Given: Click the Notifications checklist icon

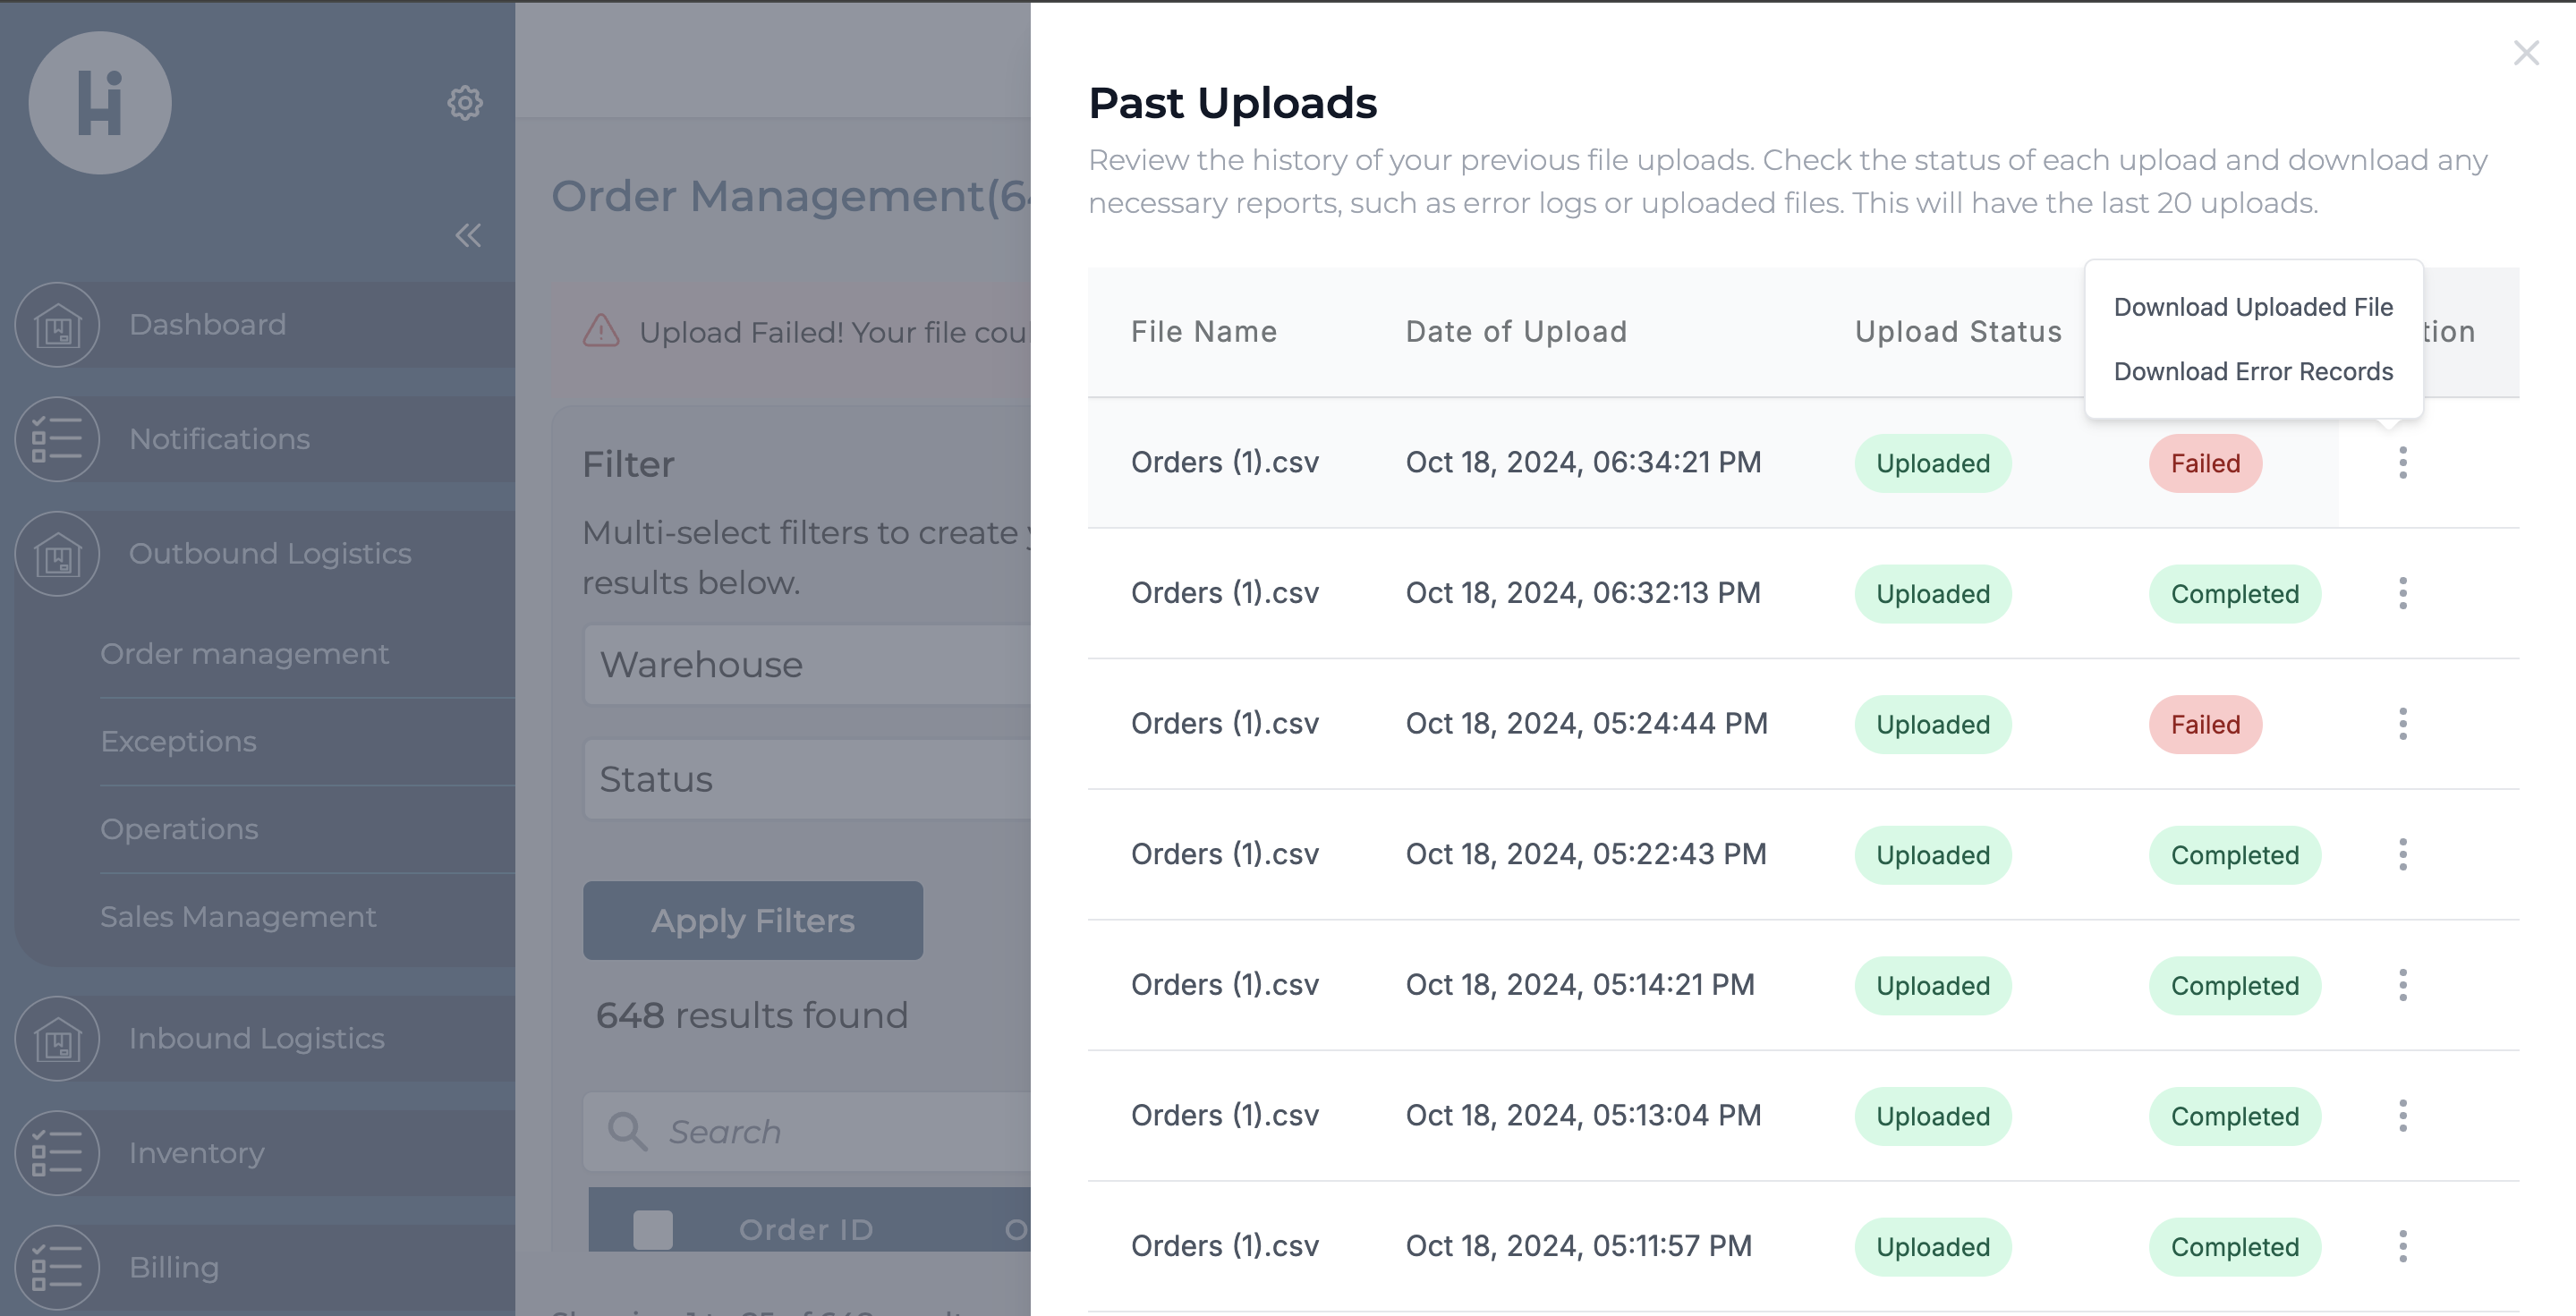Looking at the screenshot, I should pyautogui.click(x=58, y=439).
